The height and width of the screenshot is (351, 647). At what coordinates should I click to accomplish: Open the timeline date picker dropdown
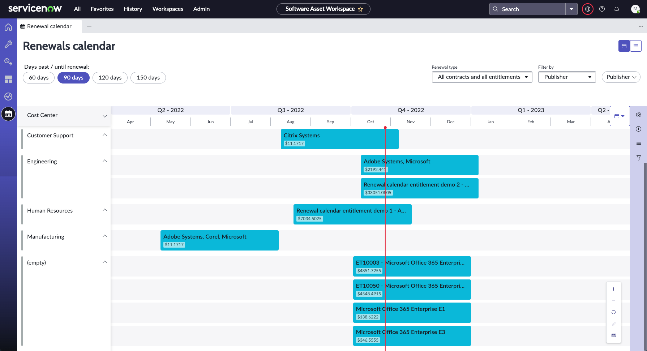[620, 116]
